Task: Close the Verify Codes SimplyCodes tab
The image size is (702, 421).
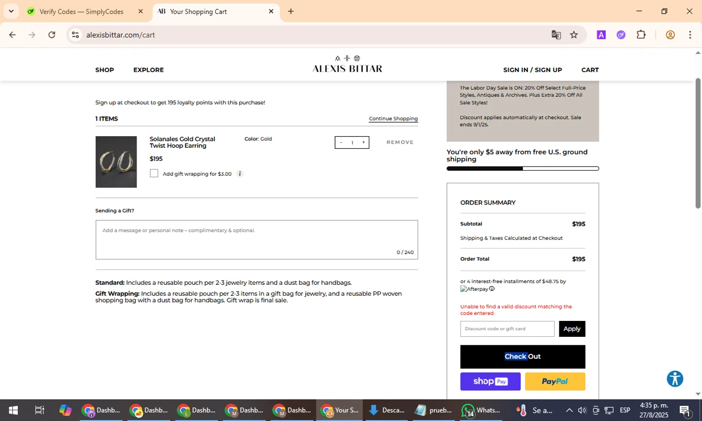Action: click(140, 11)
